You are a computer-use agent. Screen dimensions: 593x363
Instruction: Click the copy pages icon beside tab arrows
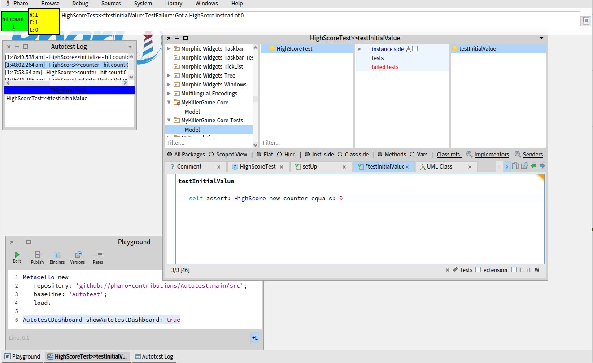coord(515,166)
